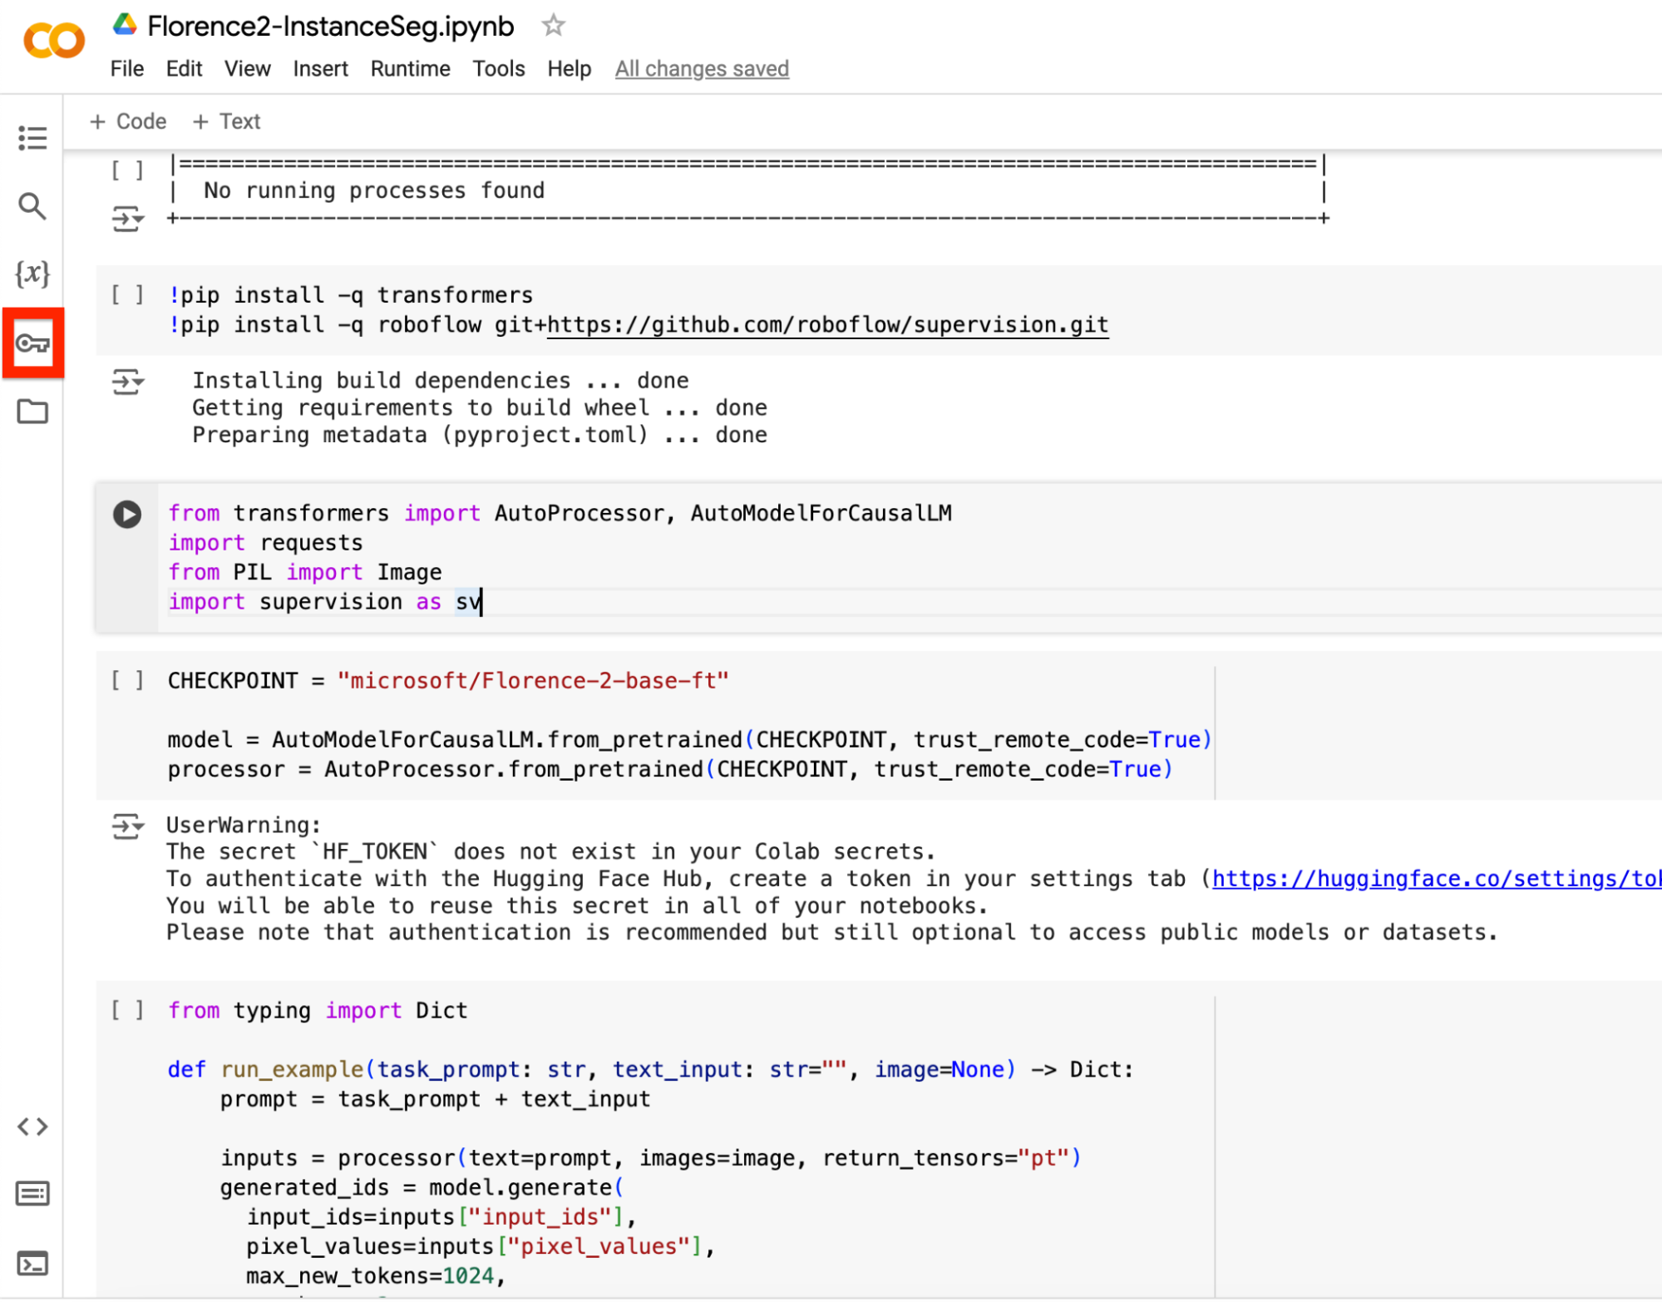Screen dimensions: 1662x1302
Task: Collapse the UserWarning output toggle
Action: pyautogui.click(x=127, y=826)
